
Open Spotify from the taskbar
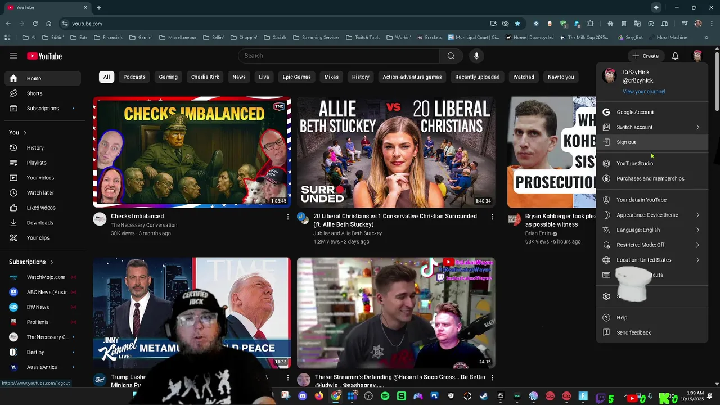pos(385,397)
